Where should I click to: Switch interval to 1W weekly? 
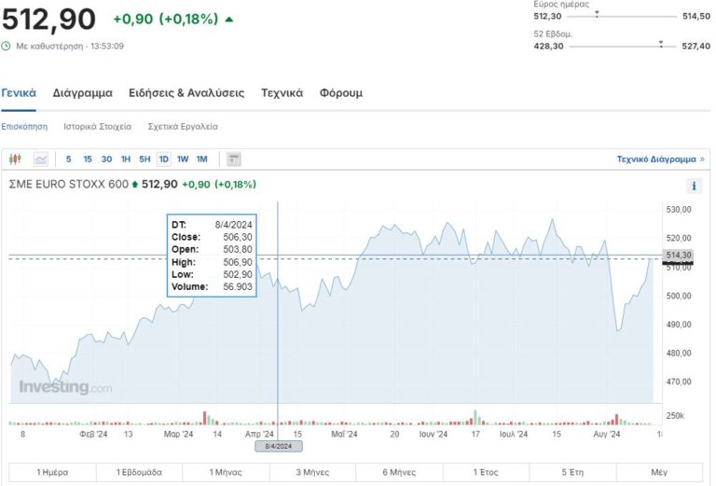point(183,160)
